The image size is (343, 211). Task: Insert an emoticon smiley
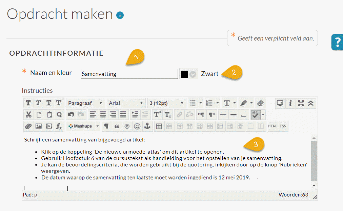(137, 126)
